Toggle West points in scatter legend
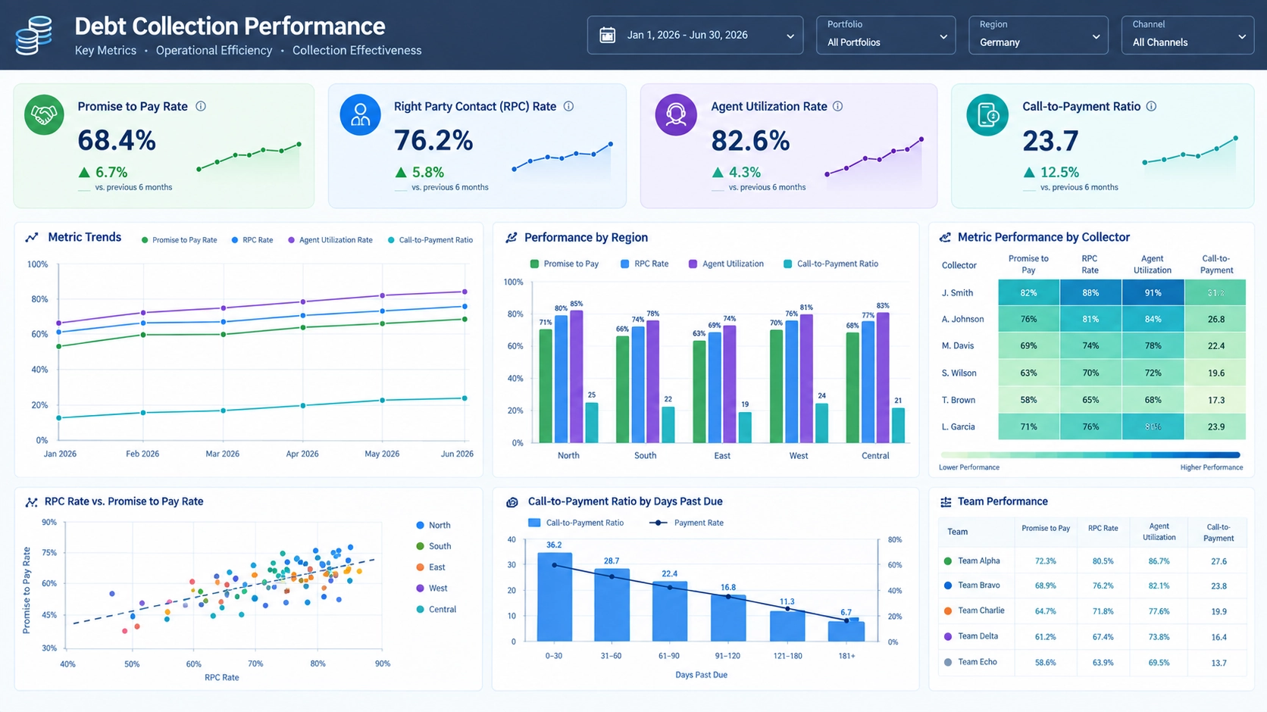The width and height of the screenshot is (1267, 712). tap(432, 589)
